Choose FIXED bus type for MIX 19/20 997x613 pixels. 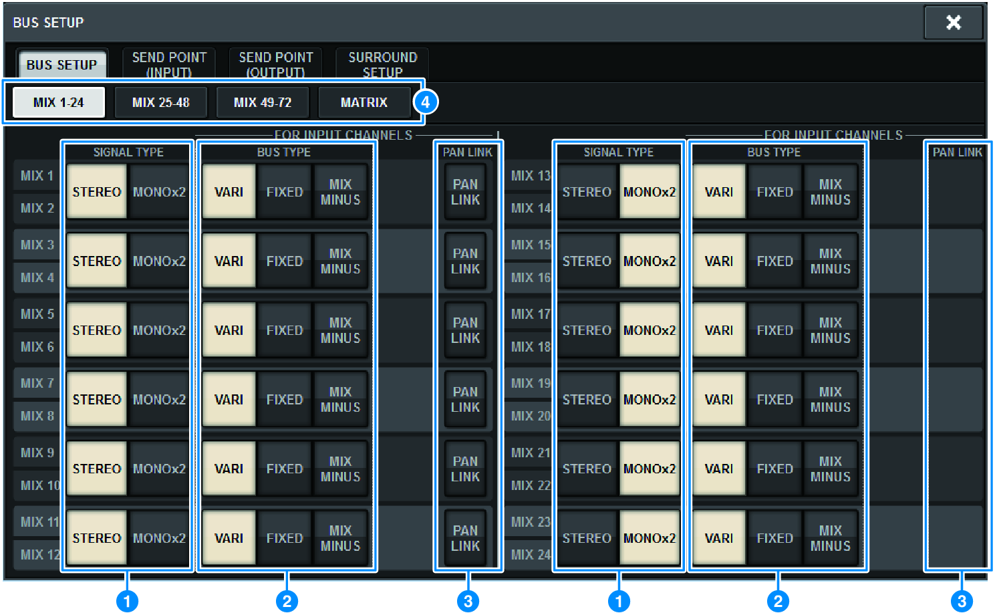[774, 399]
